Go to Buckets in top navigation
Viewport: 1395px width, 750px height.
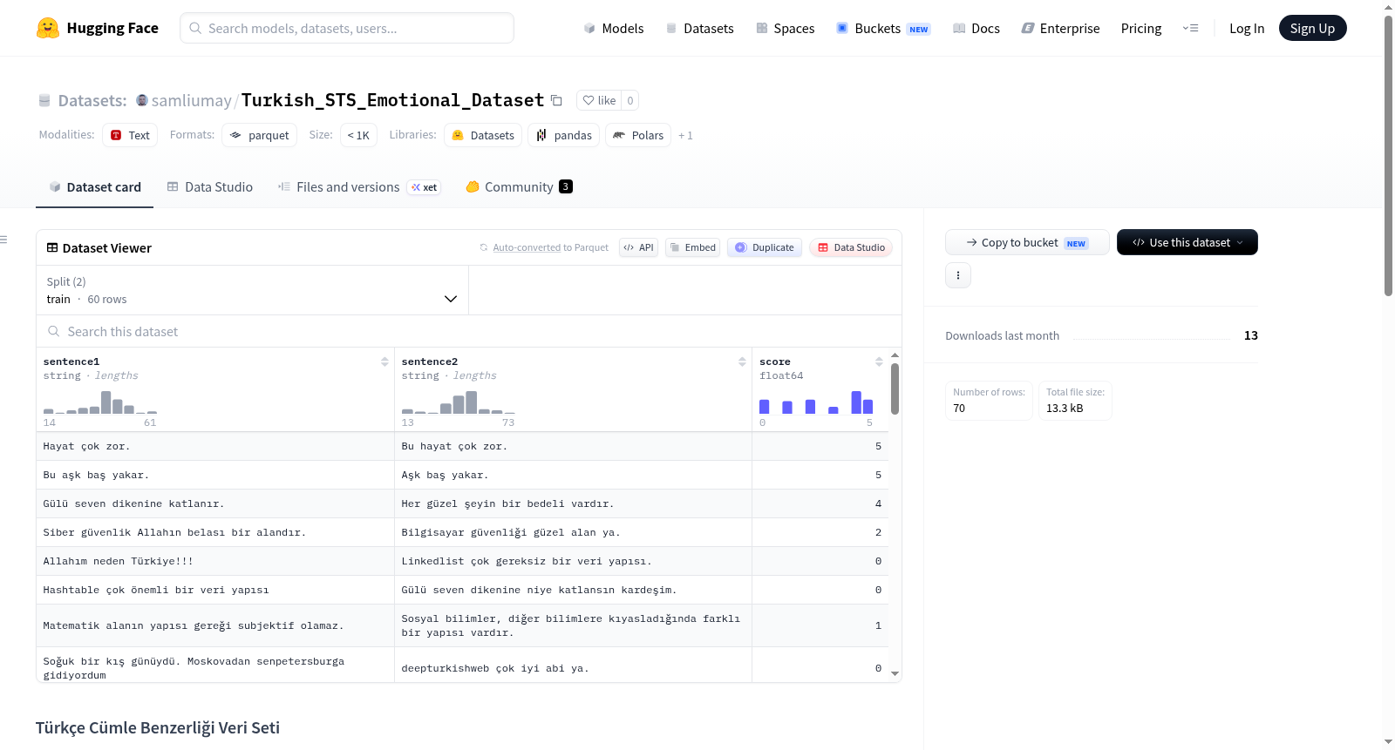883,29
